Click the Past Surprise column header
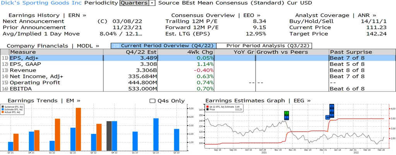This screenshot has height=155, width=396. [362, 52]
